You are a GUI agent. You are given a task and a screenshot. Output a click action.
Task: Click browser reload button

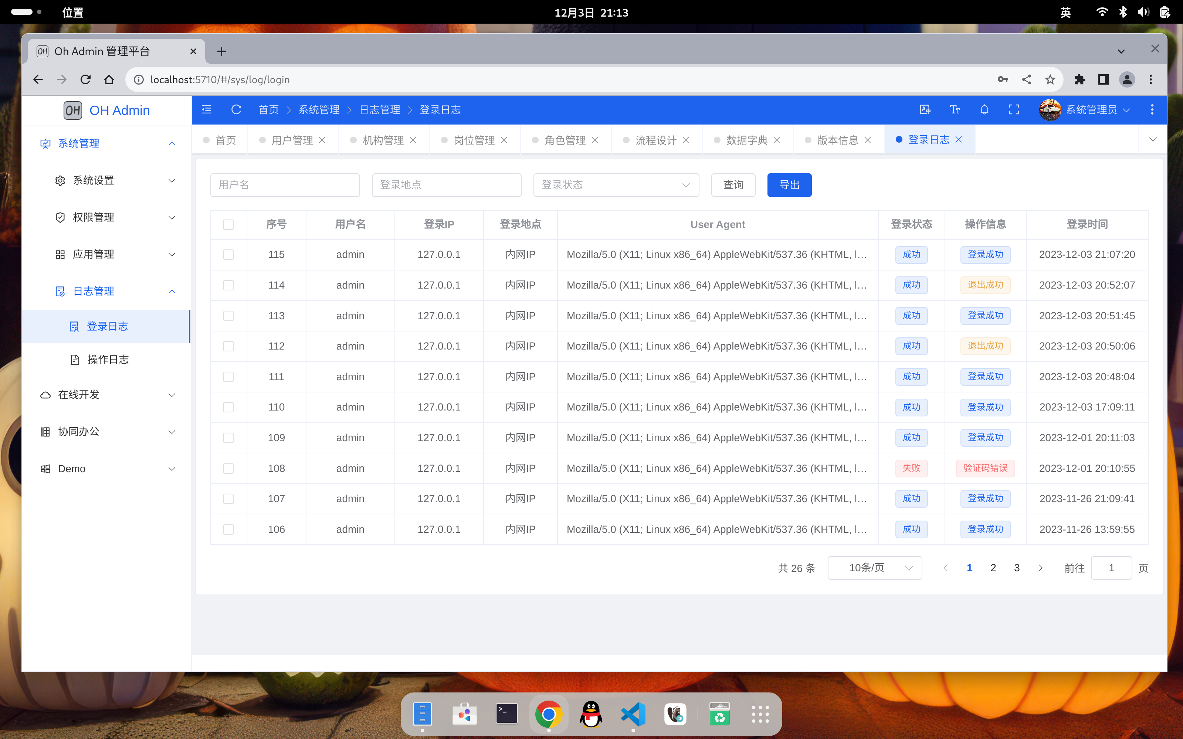(x=85, y=79)
